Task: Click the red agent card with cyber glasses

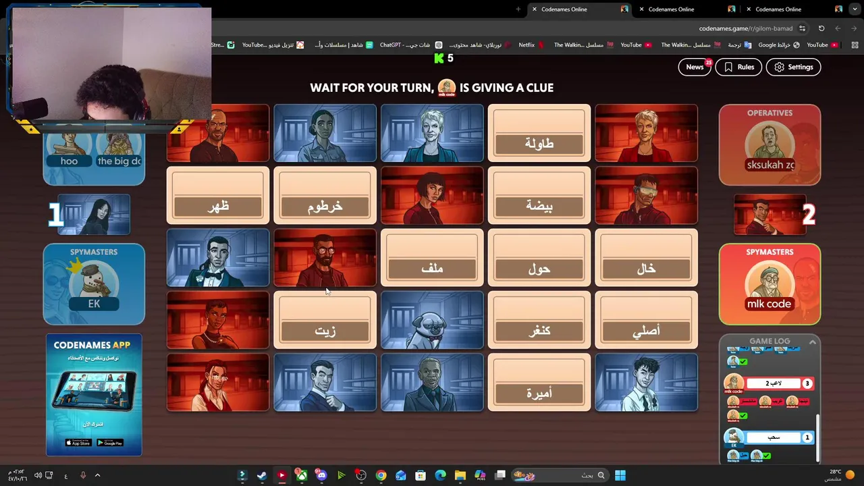Action: pos(646,196)
